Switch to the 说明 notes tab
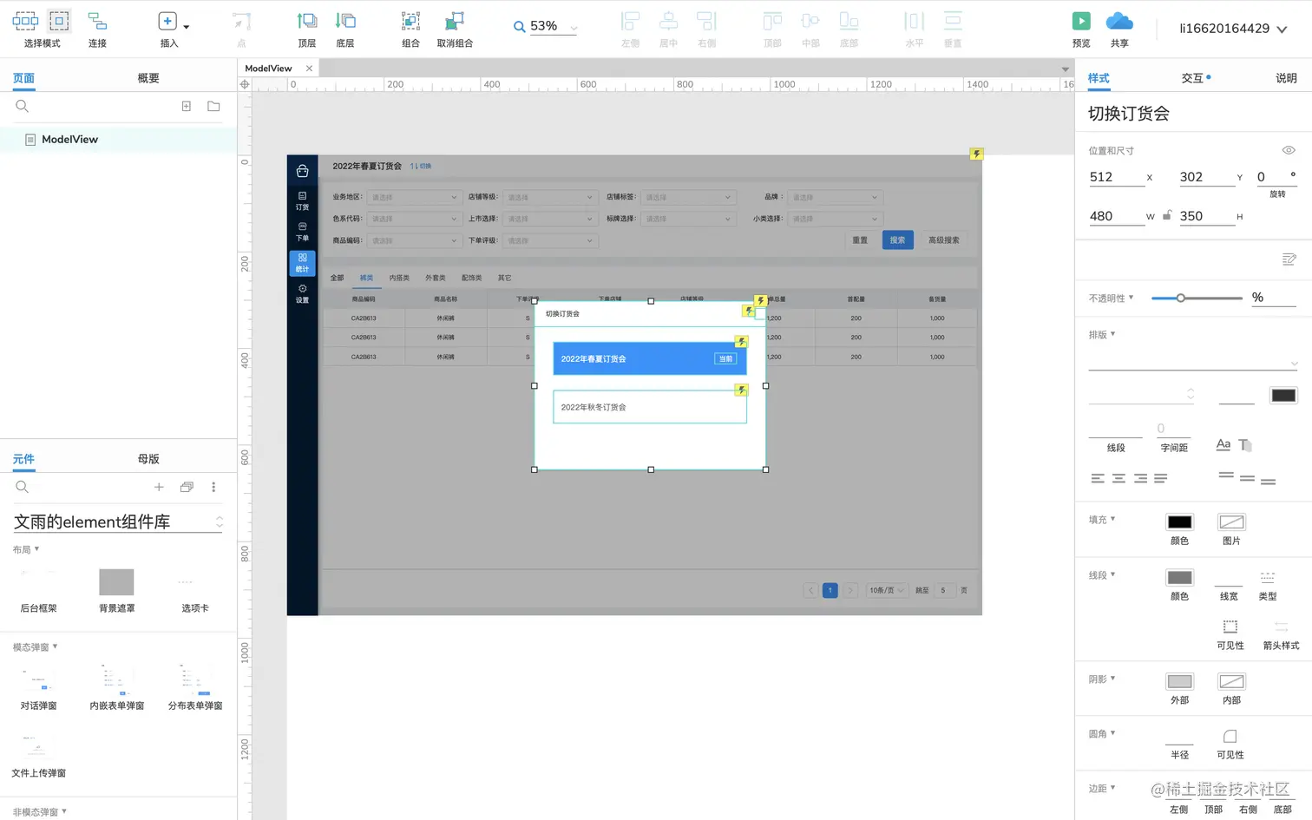This screenshot has height=820, width=1312. 1286,78
